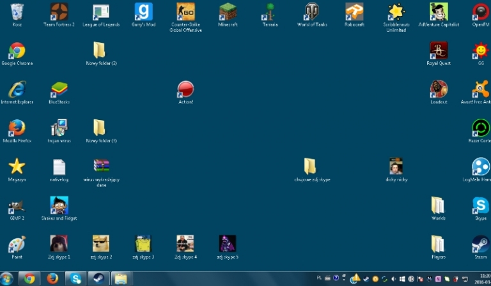Click the League of Legends shortcut
Screen dimensions: 491x286
tap(101, 12)
